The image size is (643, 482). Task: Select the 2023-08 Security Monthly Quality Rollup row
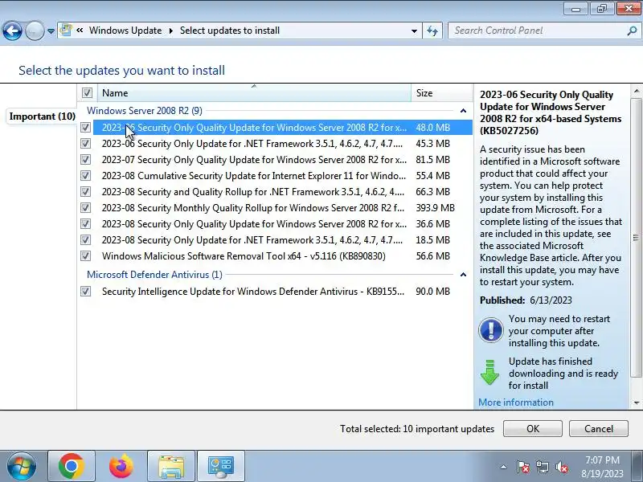(x=283, y=208)
